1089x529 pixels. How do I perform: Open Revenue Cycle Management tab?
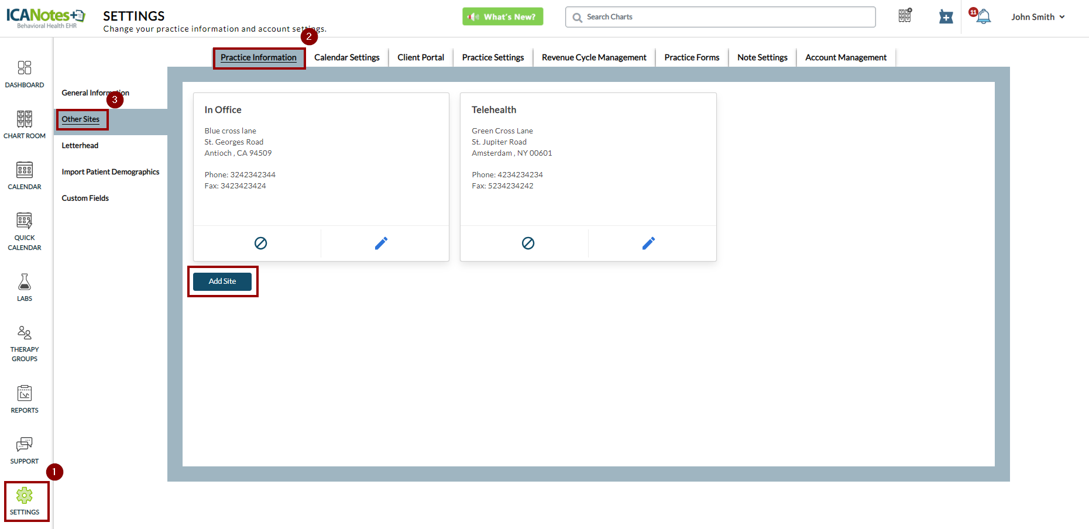(x=594, y=57)
